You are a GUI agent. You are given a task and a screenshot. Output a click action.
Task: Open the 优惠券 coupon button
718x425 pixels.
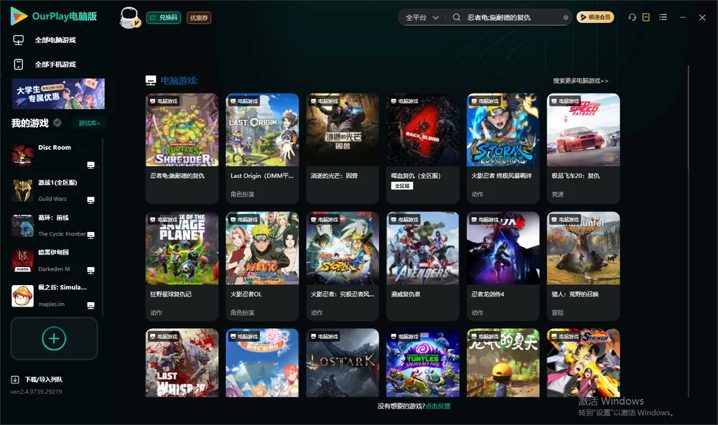coord(199,18)
